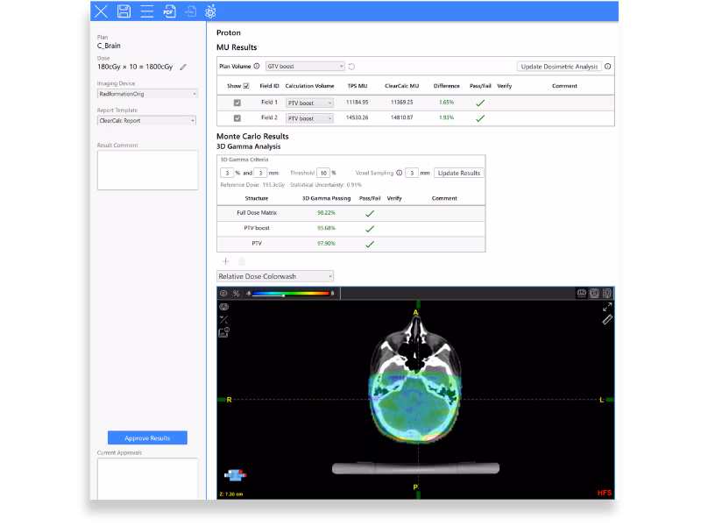Image resolution: width=701 pixels, height=526 pixels.
Task: Open the PDF export icon
Action: click(x=169, y=11)
